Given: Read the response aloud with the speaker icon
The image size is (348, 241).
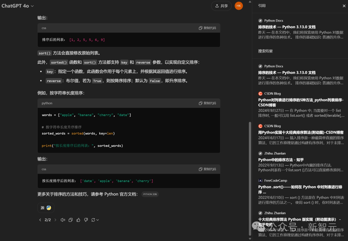Looking at the screenshot, I should click(x=63, y=220).
